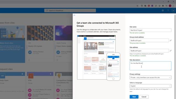
Task: Open the browser three-dot menu
Action: pyautogui.click(x=174, y=6)
